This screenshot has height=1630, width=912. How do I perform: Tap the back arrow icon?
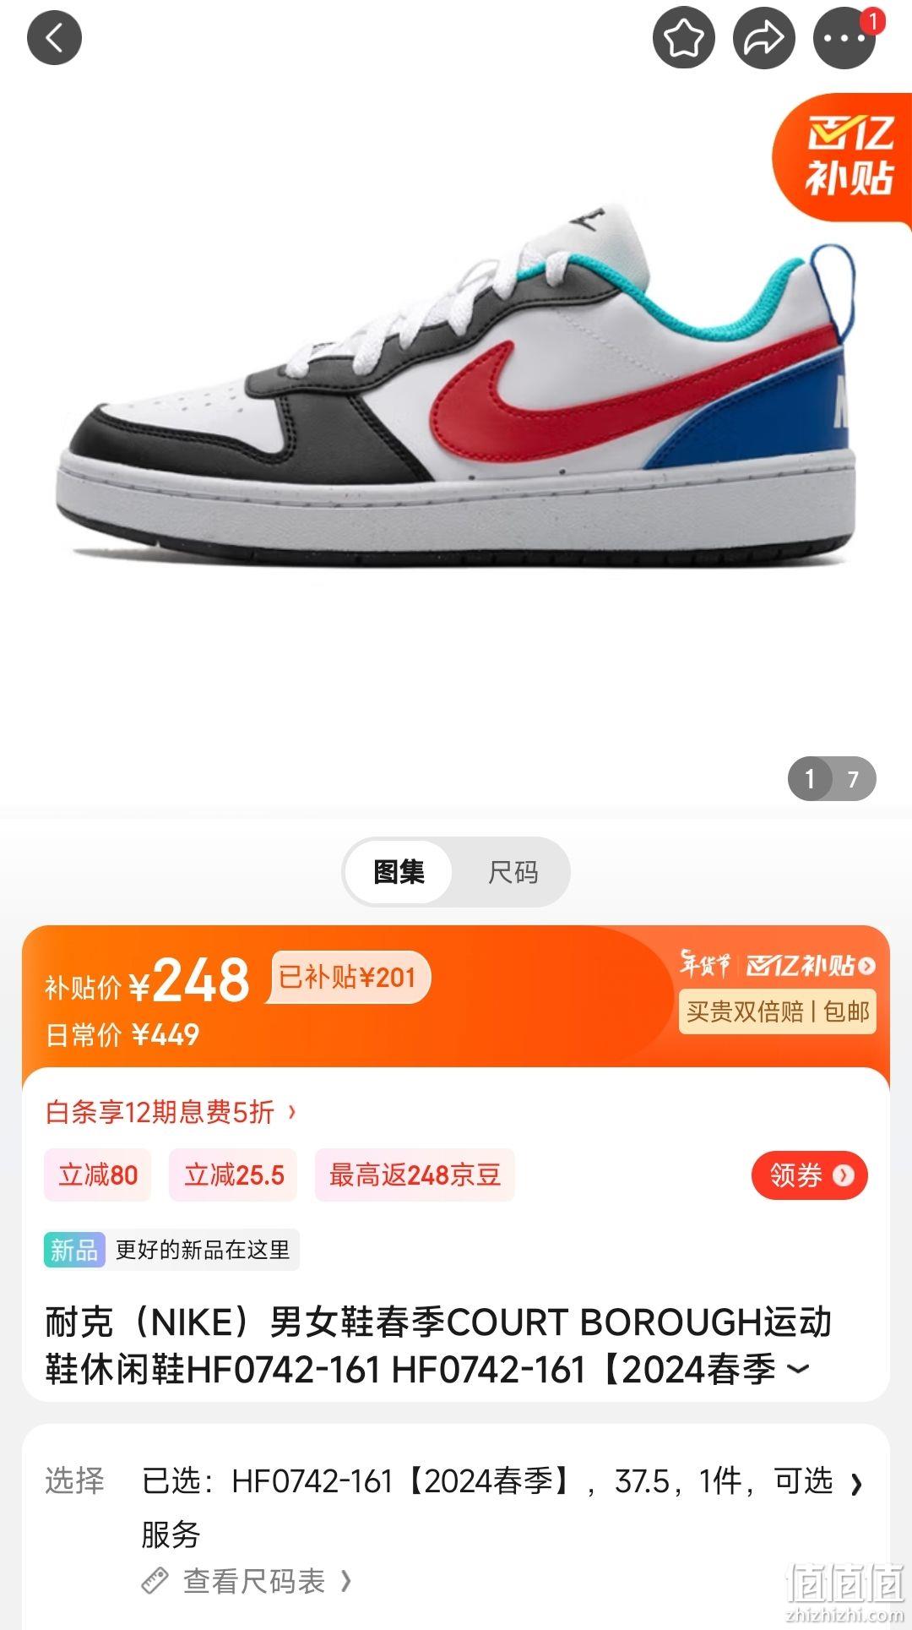click(x=54, y=38)
